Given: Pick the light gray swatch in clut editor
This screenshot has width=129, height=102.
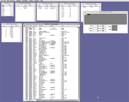Looking at the screenshot, I should point(86,14).
